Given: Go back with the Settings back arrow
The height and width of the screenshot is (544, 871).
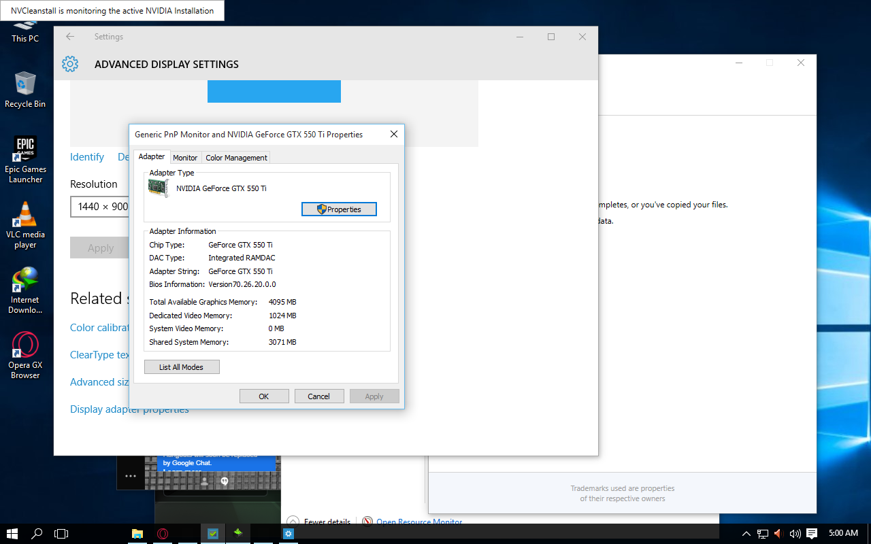Looking at the screenshot, I should point(70,37).
